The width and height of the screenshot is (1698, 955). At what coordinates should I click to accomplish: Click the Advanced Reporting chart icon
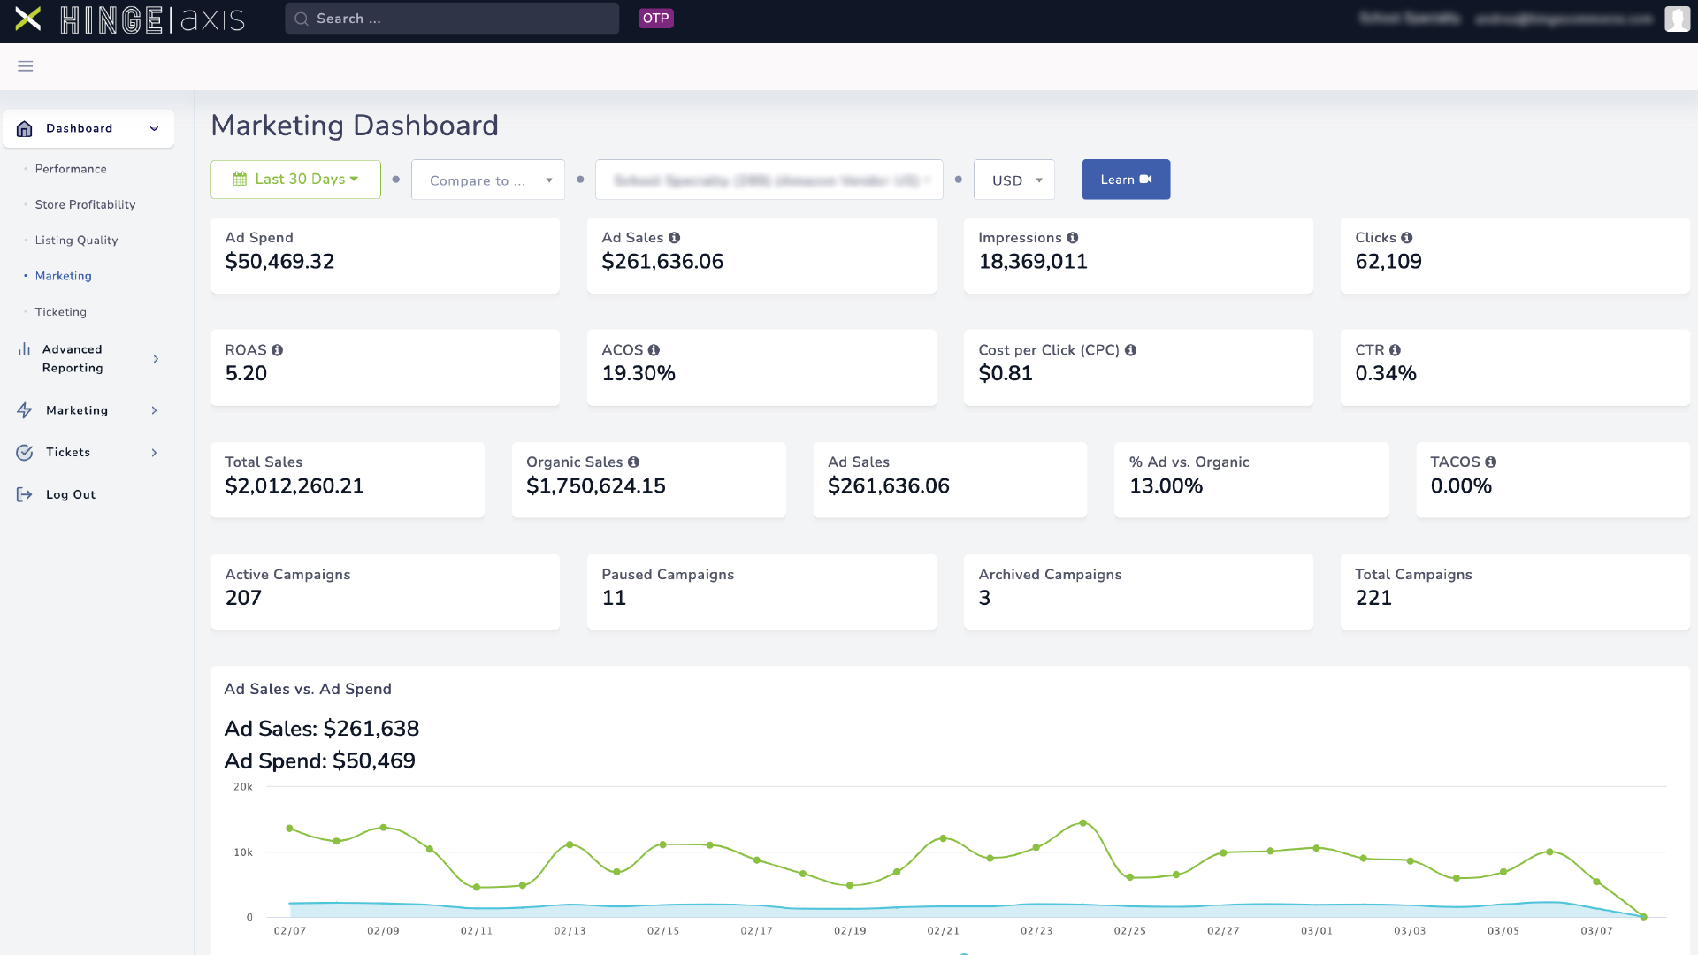25,349
